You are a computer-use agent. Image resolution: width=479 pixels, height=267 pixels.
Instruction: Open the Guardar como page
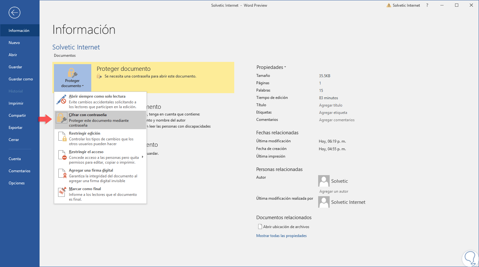coord(20,79)
